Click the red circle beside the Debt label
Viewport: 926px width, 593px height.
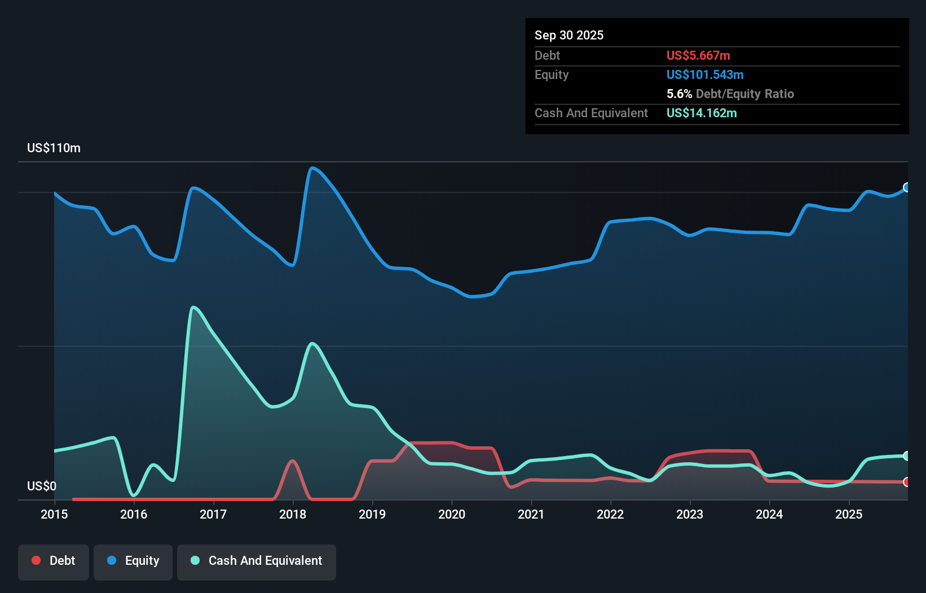pyautogui.click(x=36, y=560)
